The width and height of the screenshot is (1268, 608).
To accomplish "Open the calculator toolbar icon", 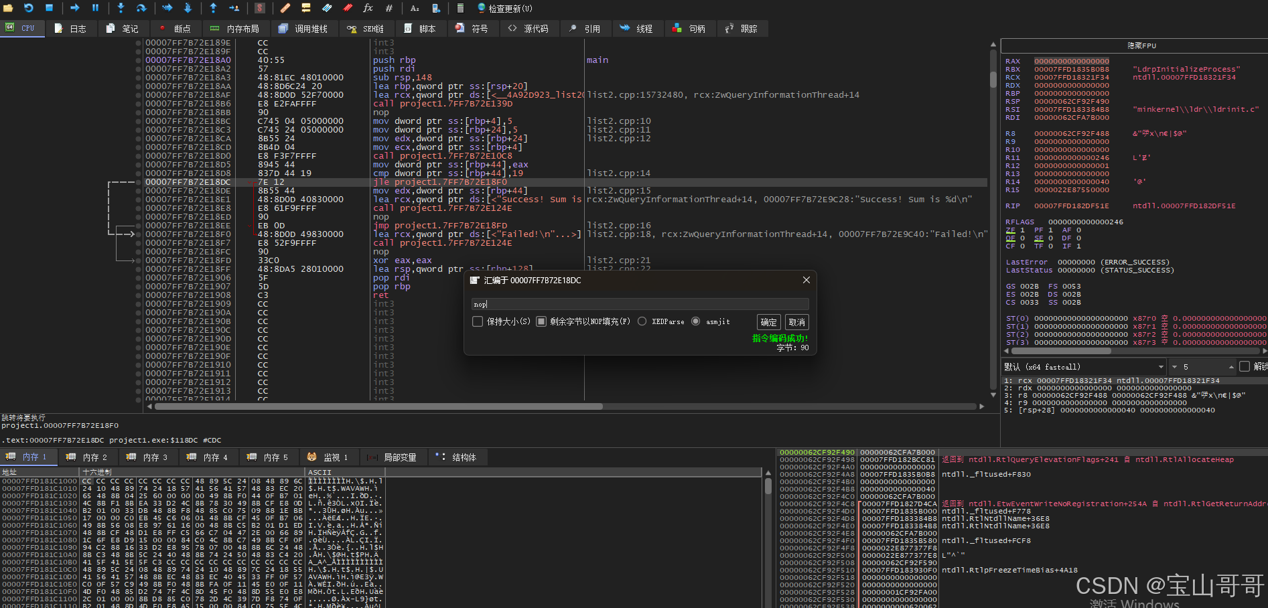I will click(460, 8).
